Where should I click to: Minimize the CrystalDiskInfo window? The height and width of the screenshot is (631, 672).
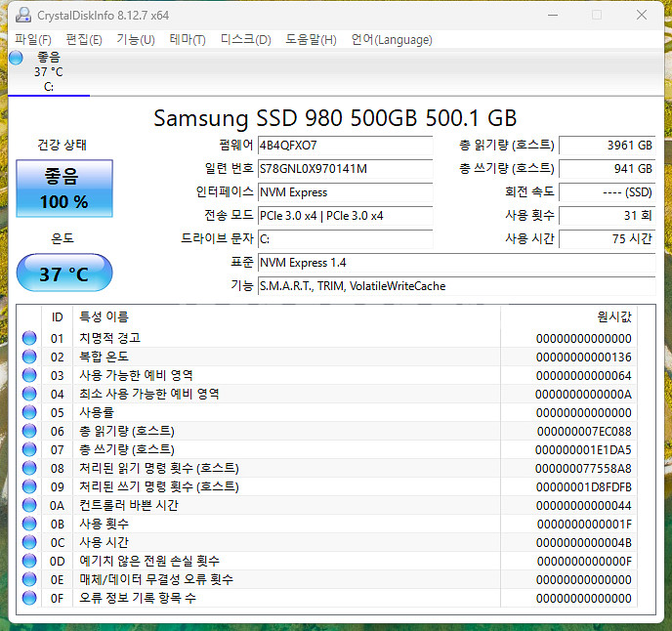point(553,15)
